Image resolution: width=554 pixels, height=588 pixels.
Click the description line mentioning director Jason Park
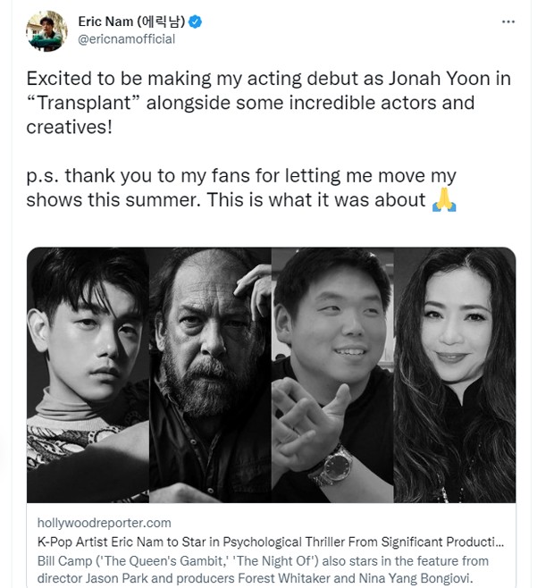click(x=255, y=578)
